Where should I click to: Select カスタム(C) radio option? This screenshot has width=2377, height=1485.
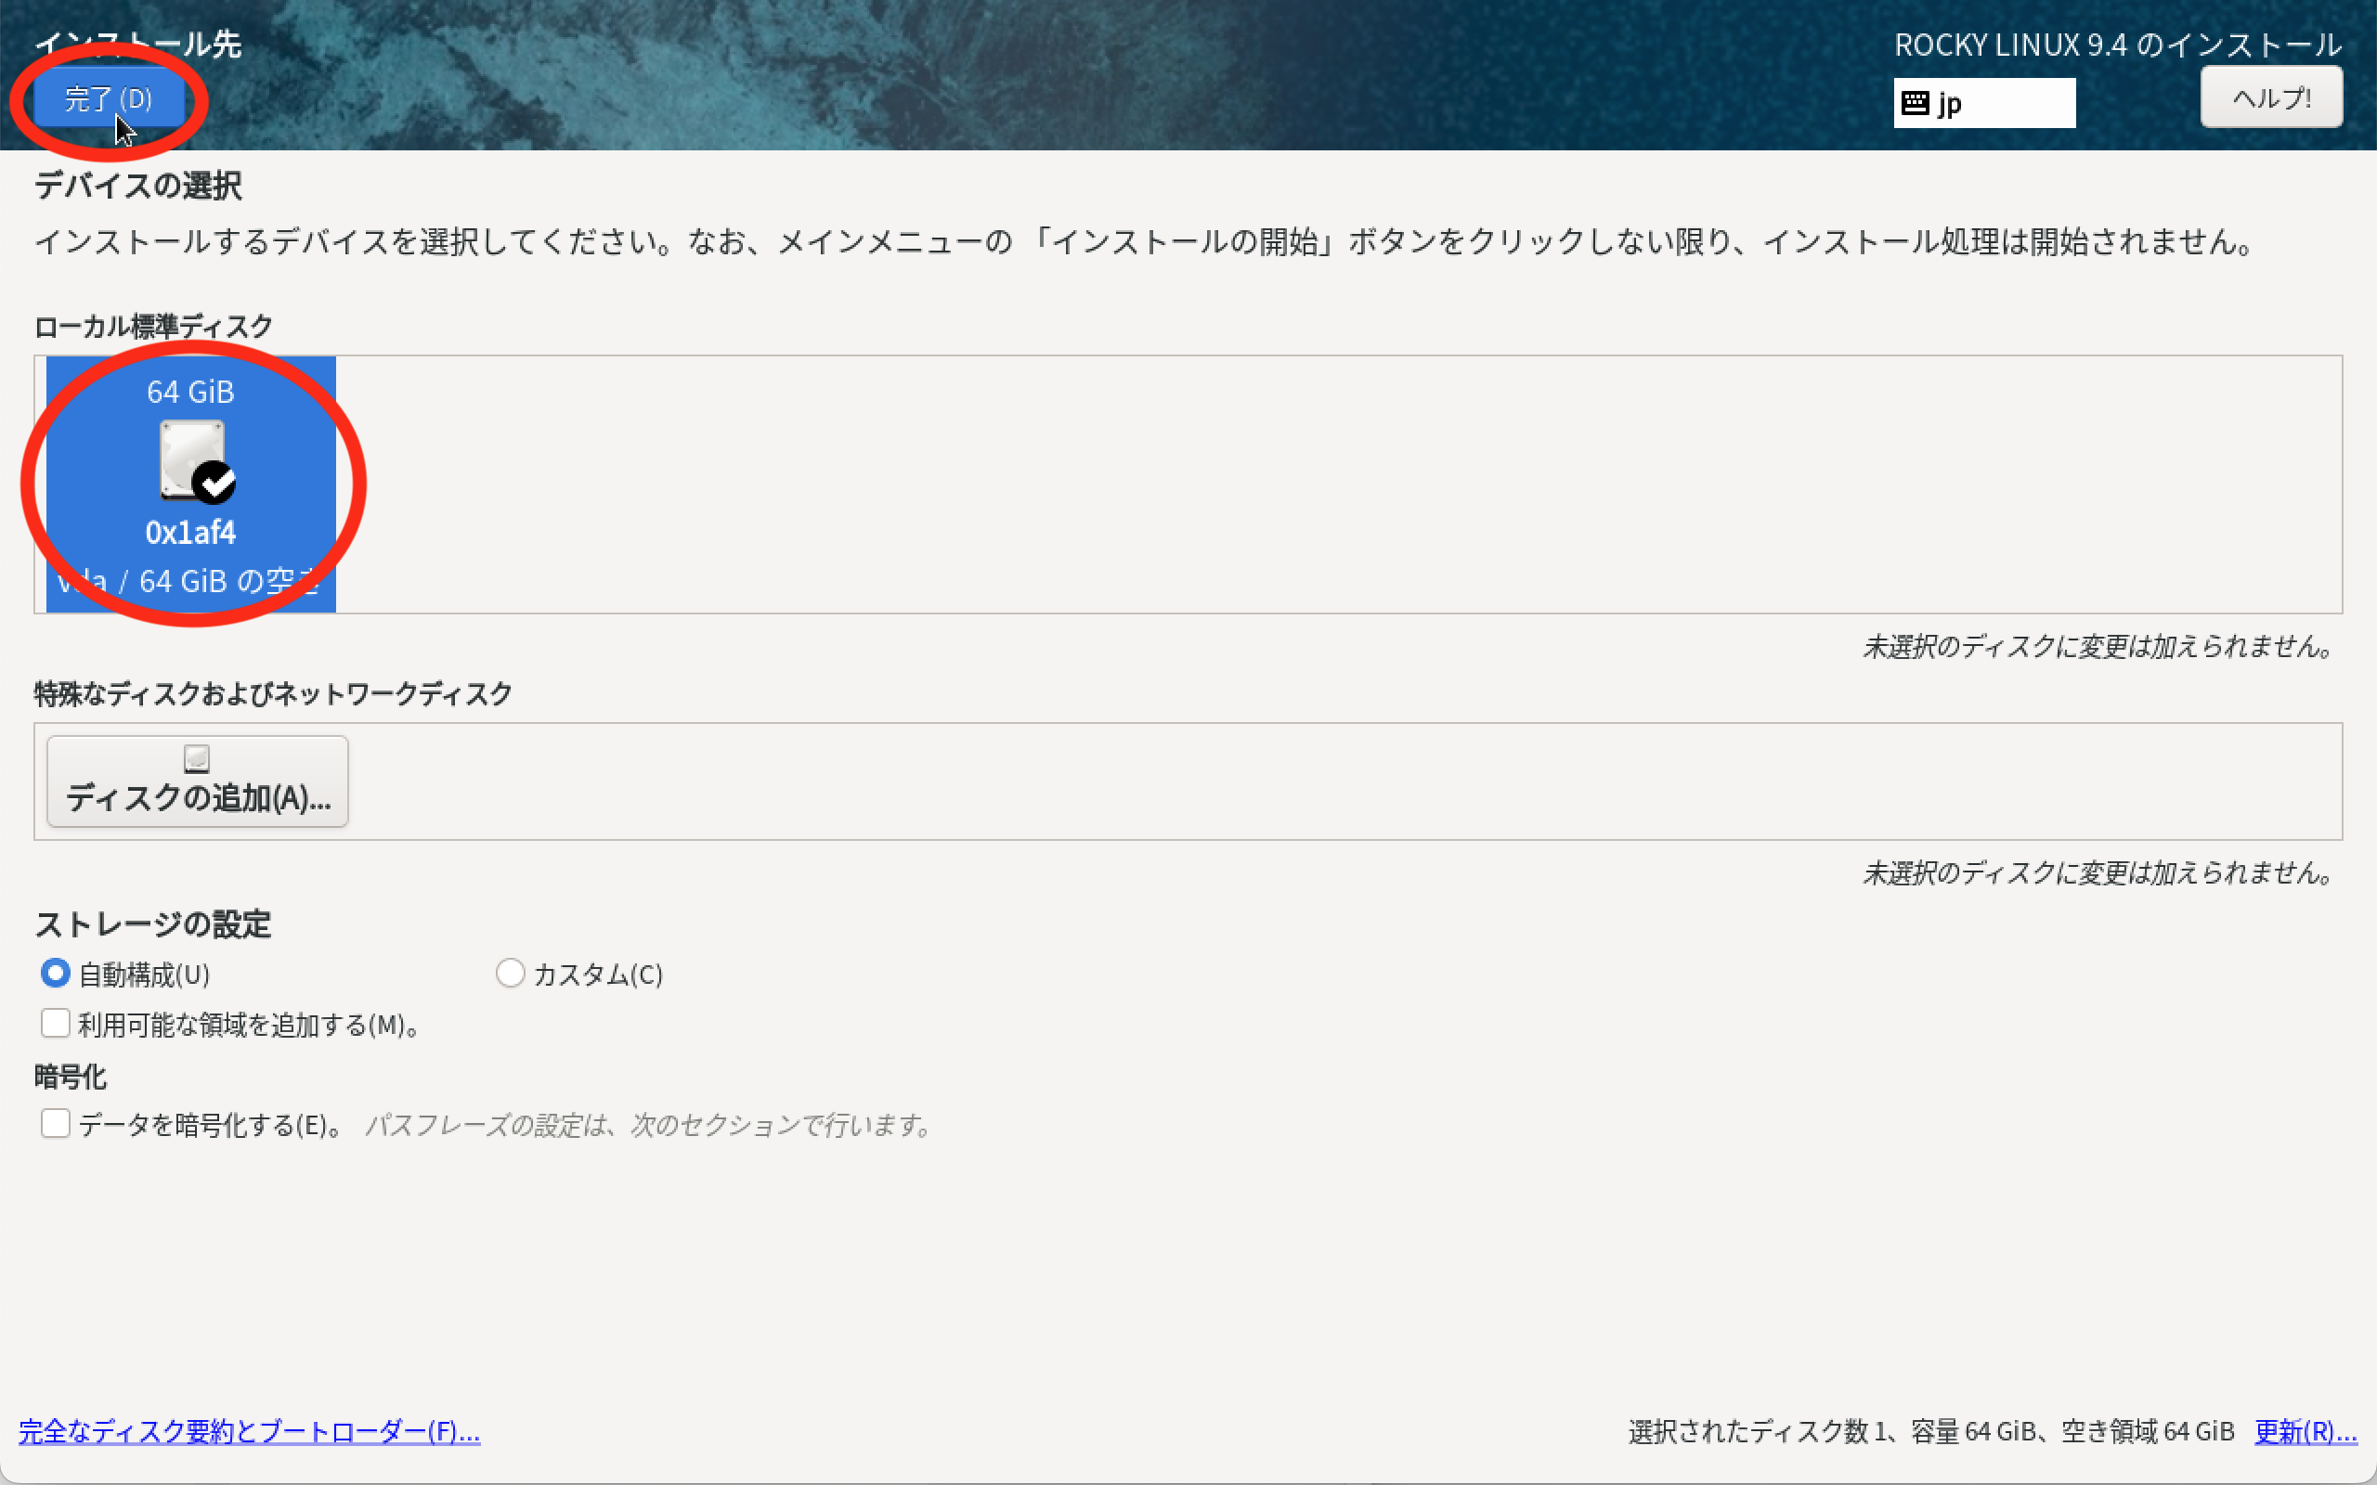[x=579, y=974]
